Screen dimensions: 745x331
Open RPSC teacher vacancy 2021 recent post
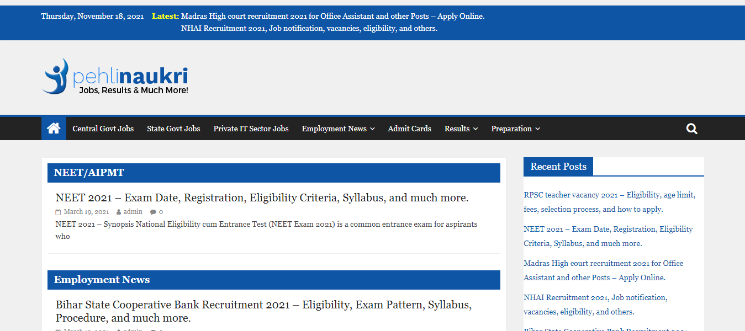tap(609, 202)
